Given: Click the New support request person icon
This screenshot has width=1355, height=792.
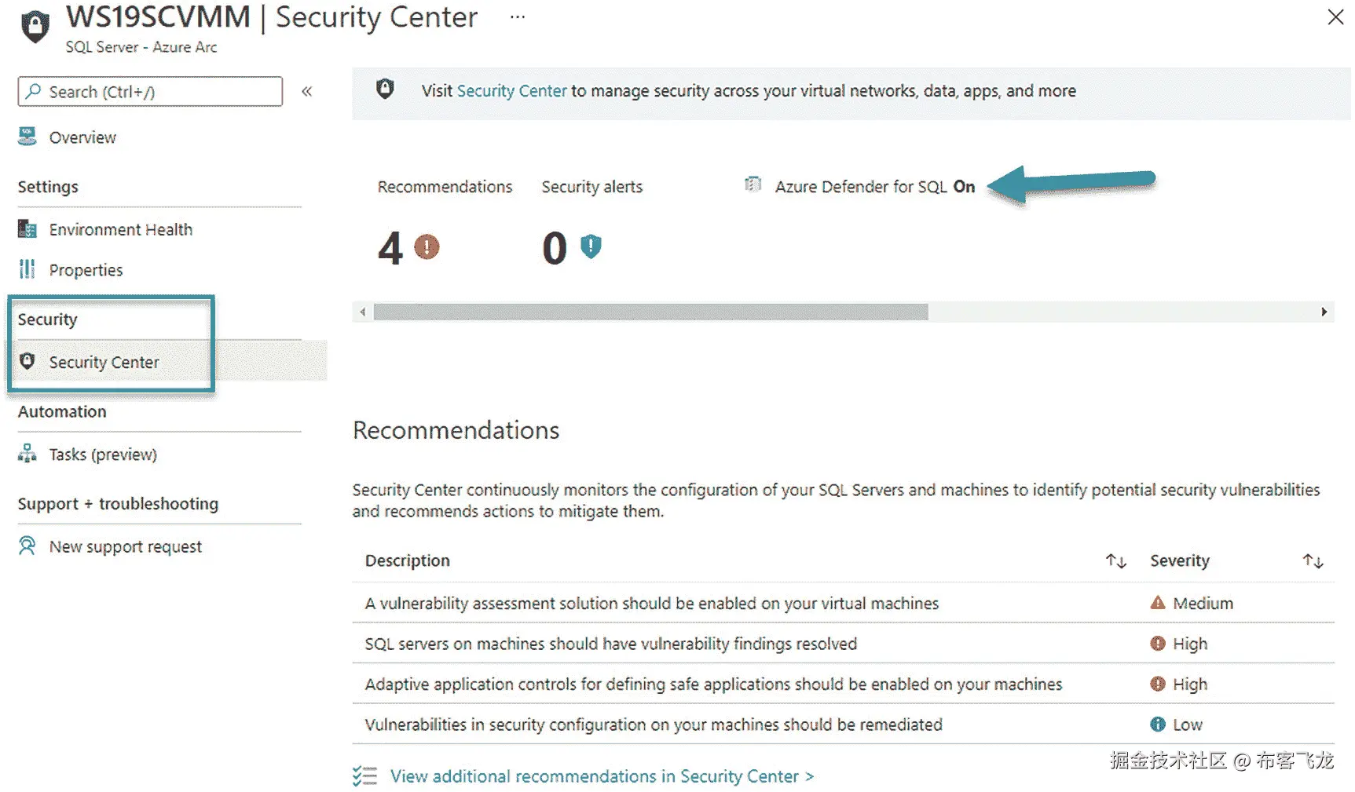Looking at the screenshot, I should tap(27, 546).
